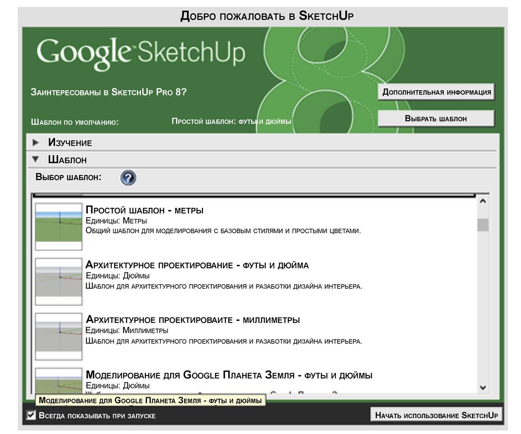Click the text Единицы: Миллиметры
The width and height of the screenshot is (521, 434).
(127, 330)
